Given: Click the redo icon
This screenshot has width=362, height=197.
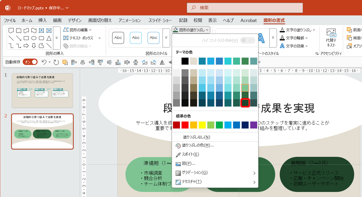Looking at the screenshot, I should pos(56,62).
